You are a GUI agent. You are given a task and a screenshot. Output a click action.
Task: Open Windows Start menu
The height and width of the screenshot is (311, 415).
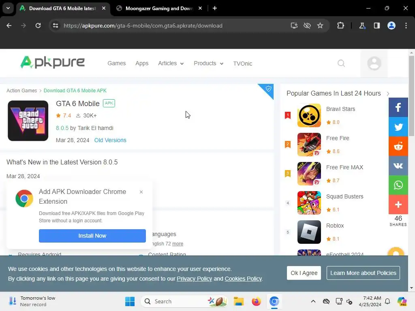pos(130,301)
